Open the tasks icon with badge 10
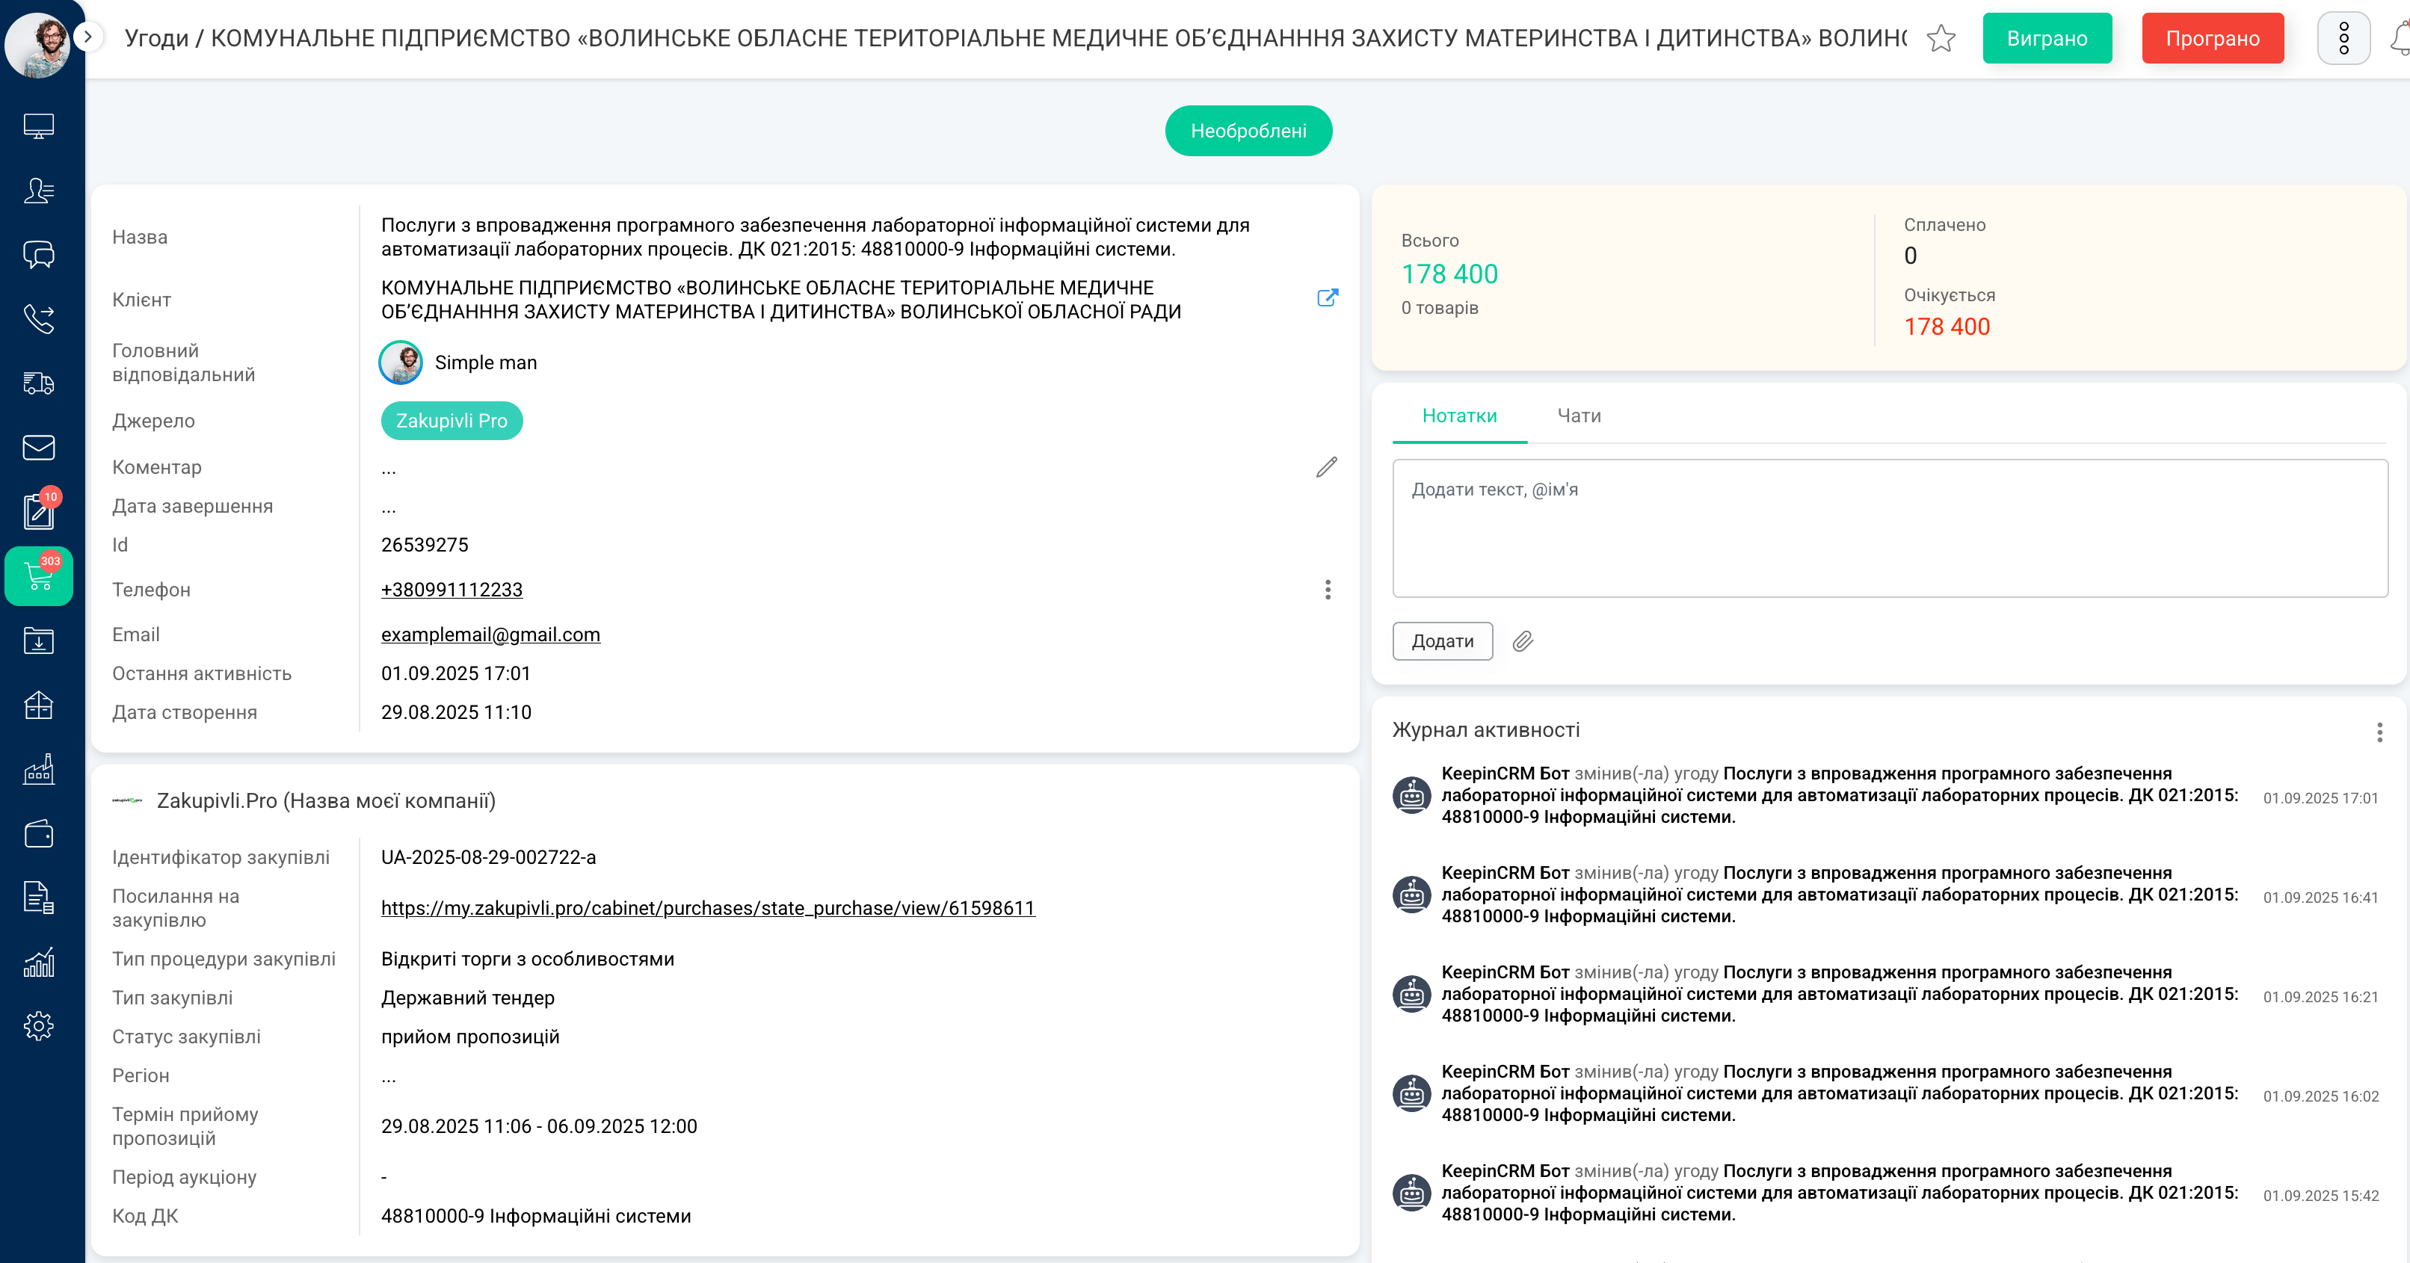The width and height of the screenshot is (2410, 1263). [38, 511]
